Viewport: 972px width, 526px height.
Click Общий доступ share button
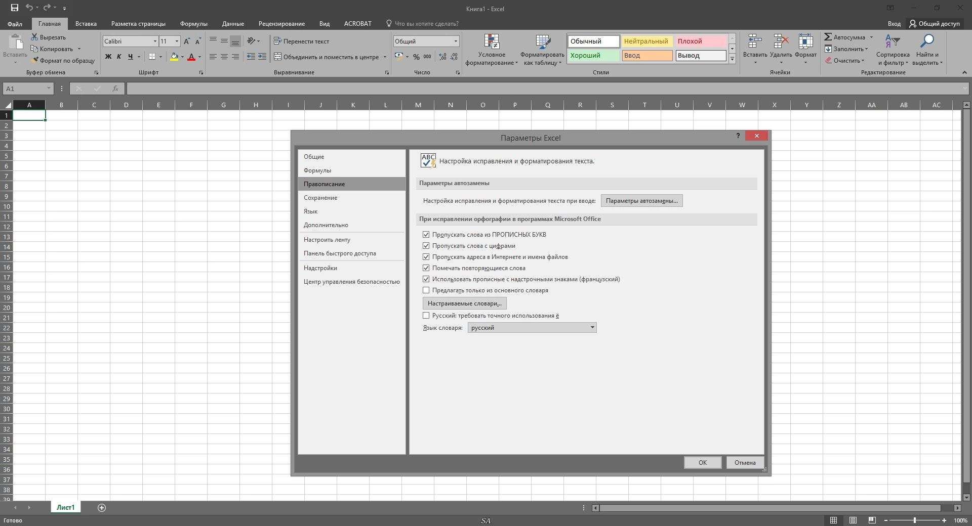(x=935, y=24)
